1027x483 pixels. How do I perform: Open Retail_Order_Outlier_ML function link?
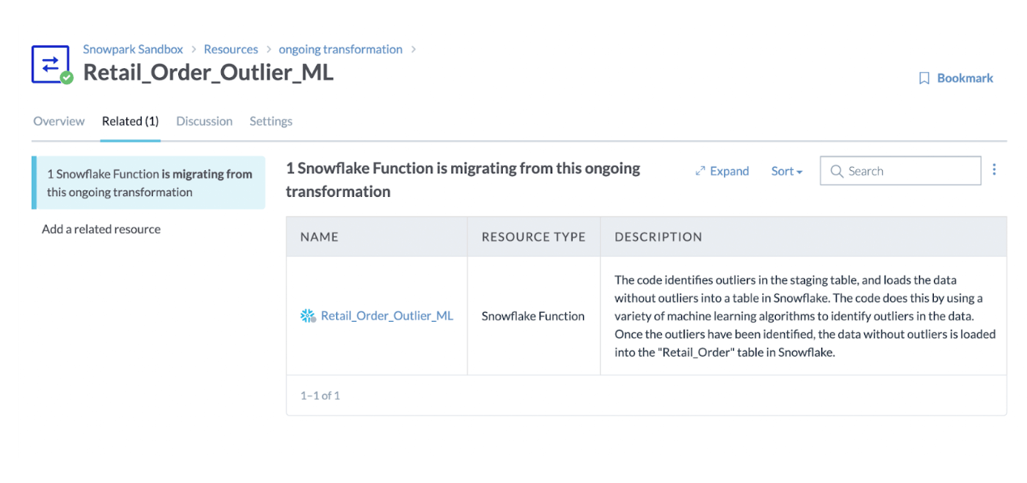[x=387, y=316]
